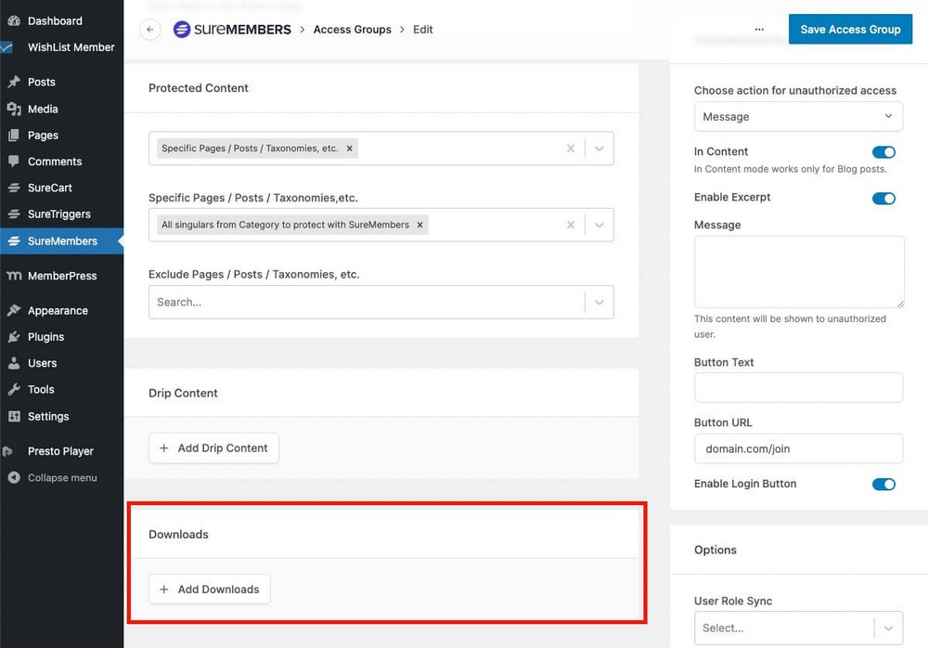Toggle the In Content switch
The width and height of the screenshot is (928, 648).
pyautogui.click(x=883, y=152)
